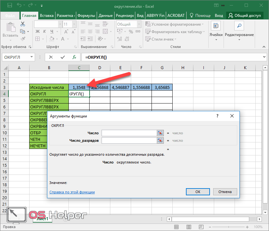The image size is (269, 231).
Task: Open the Формулы ribbon tab
Action: [x=86, y=16]
